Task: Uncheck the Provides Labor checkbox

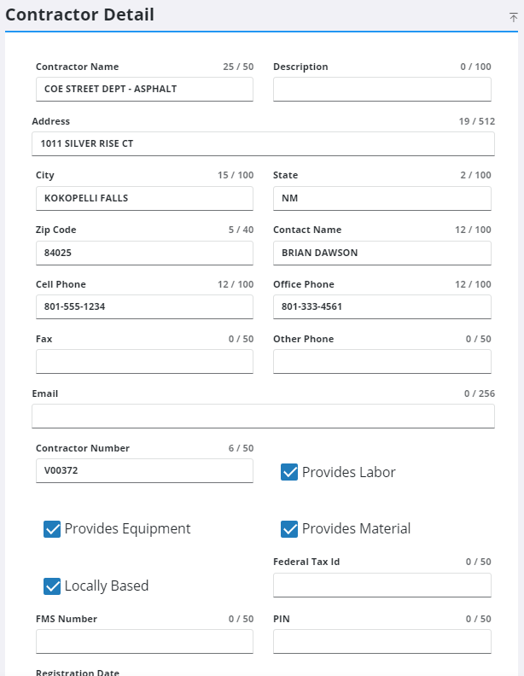Action: click(x=289, y=472)
